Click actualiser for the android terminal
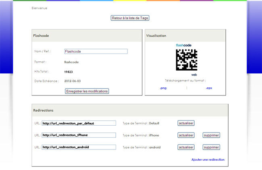This screenshot has width=262, height=170. point(186,147)
